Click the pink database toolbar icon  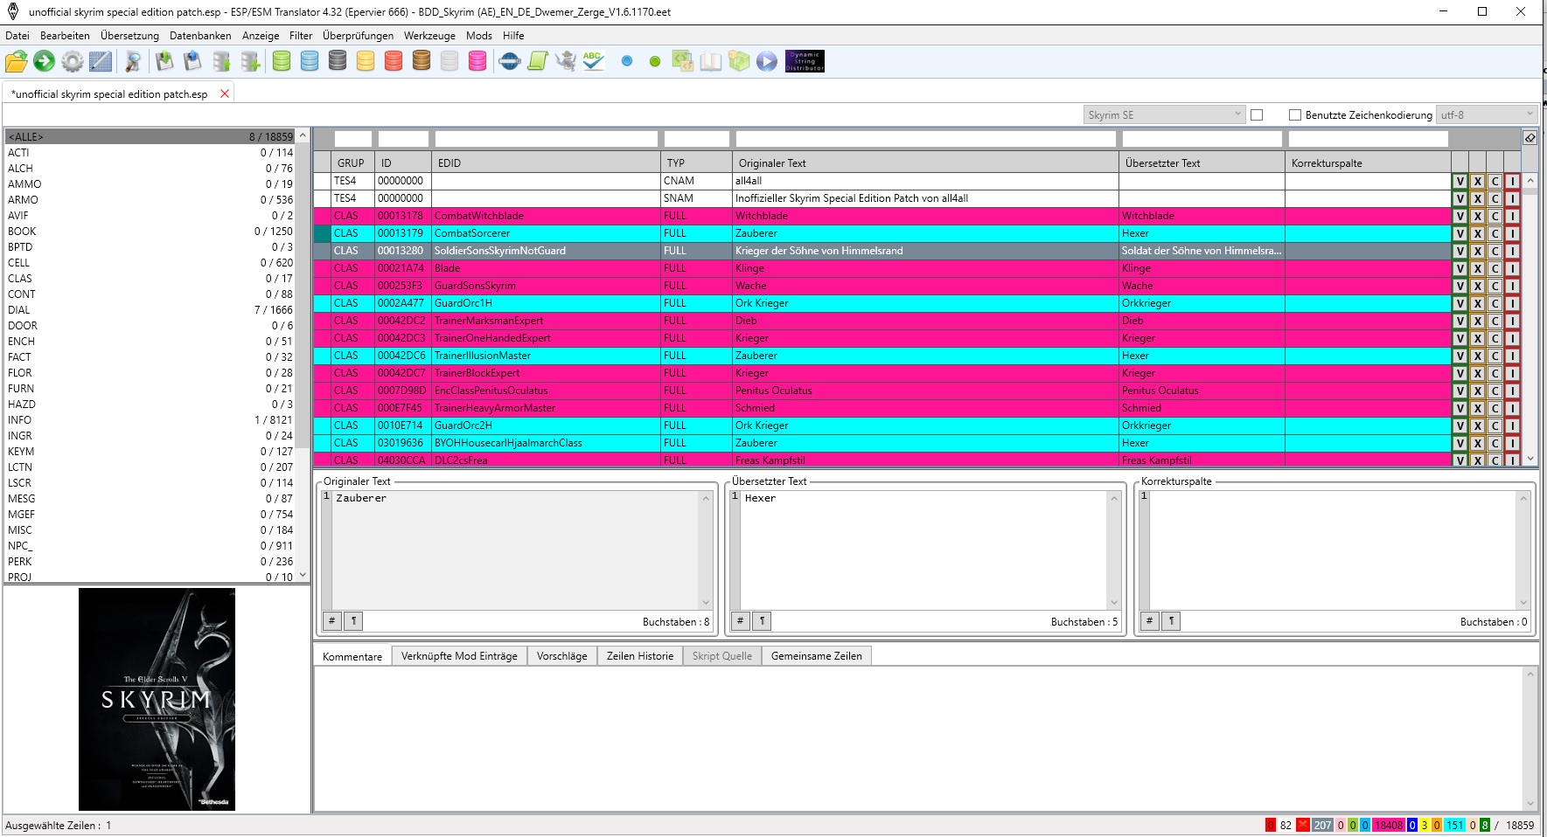[x=477, y=61]
